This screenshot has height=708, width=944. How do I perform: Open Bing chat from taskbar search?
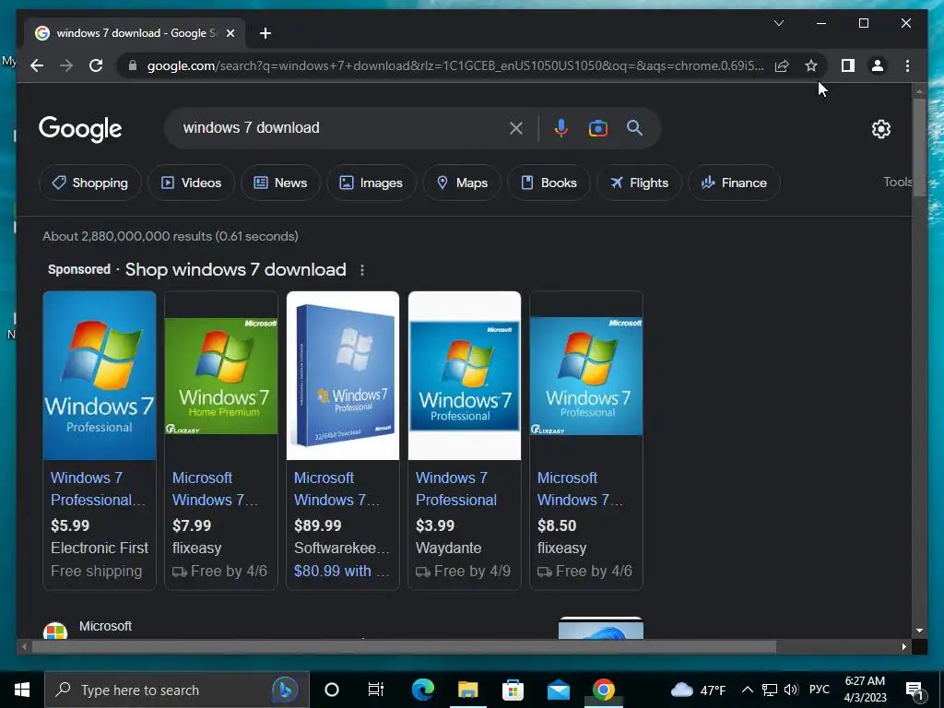[x=285, y=690]
